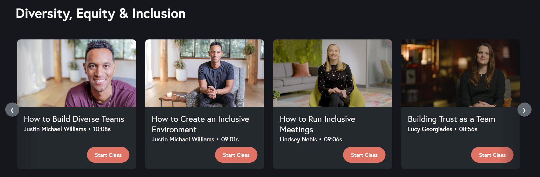Select instructor Justin Michael Williams on first card
Image resolution: width=540 pixels, height=177 pixels.
tap(55, 129)
